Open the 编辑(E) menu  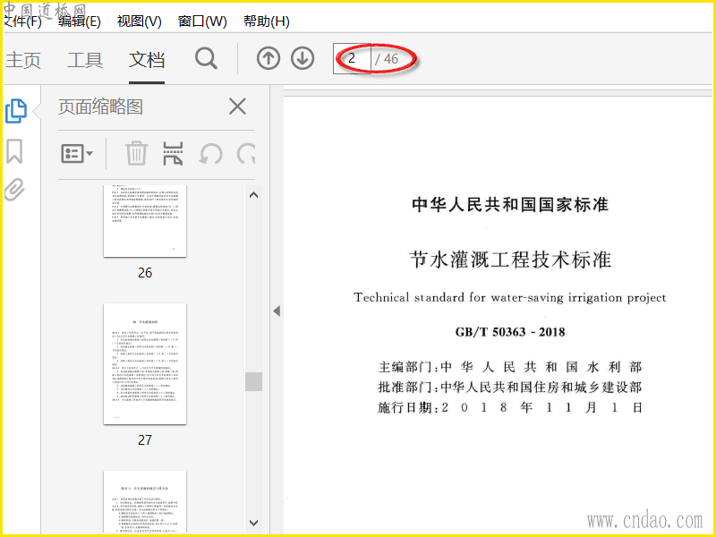coord(80,21)
